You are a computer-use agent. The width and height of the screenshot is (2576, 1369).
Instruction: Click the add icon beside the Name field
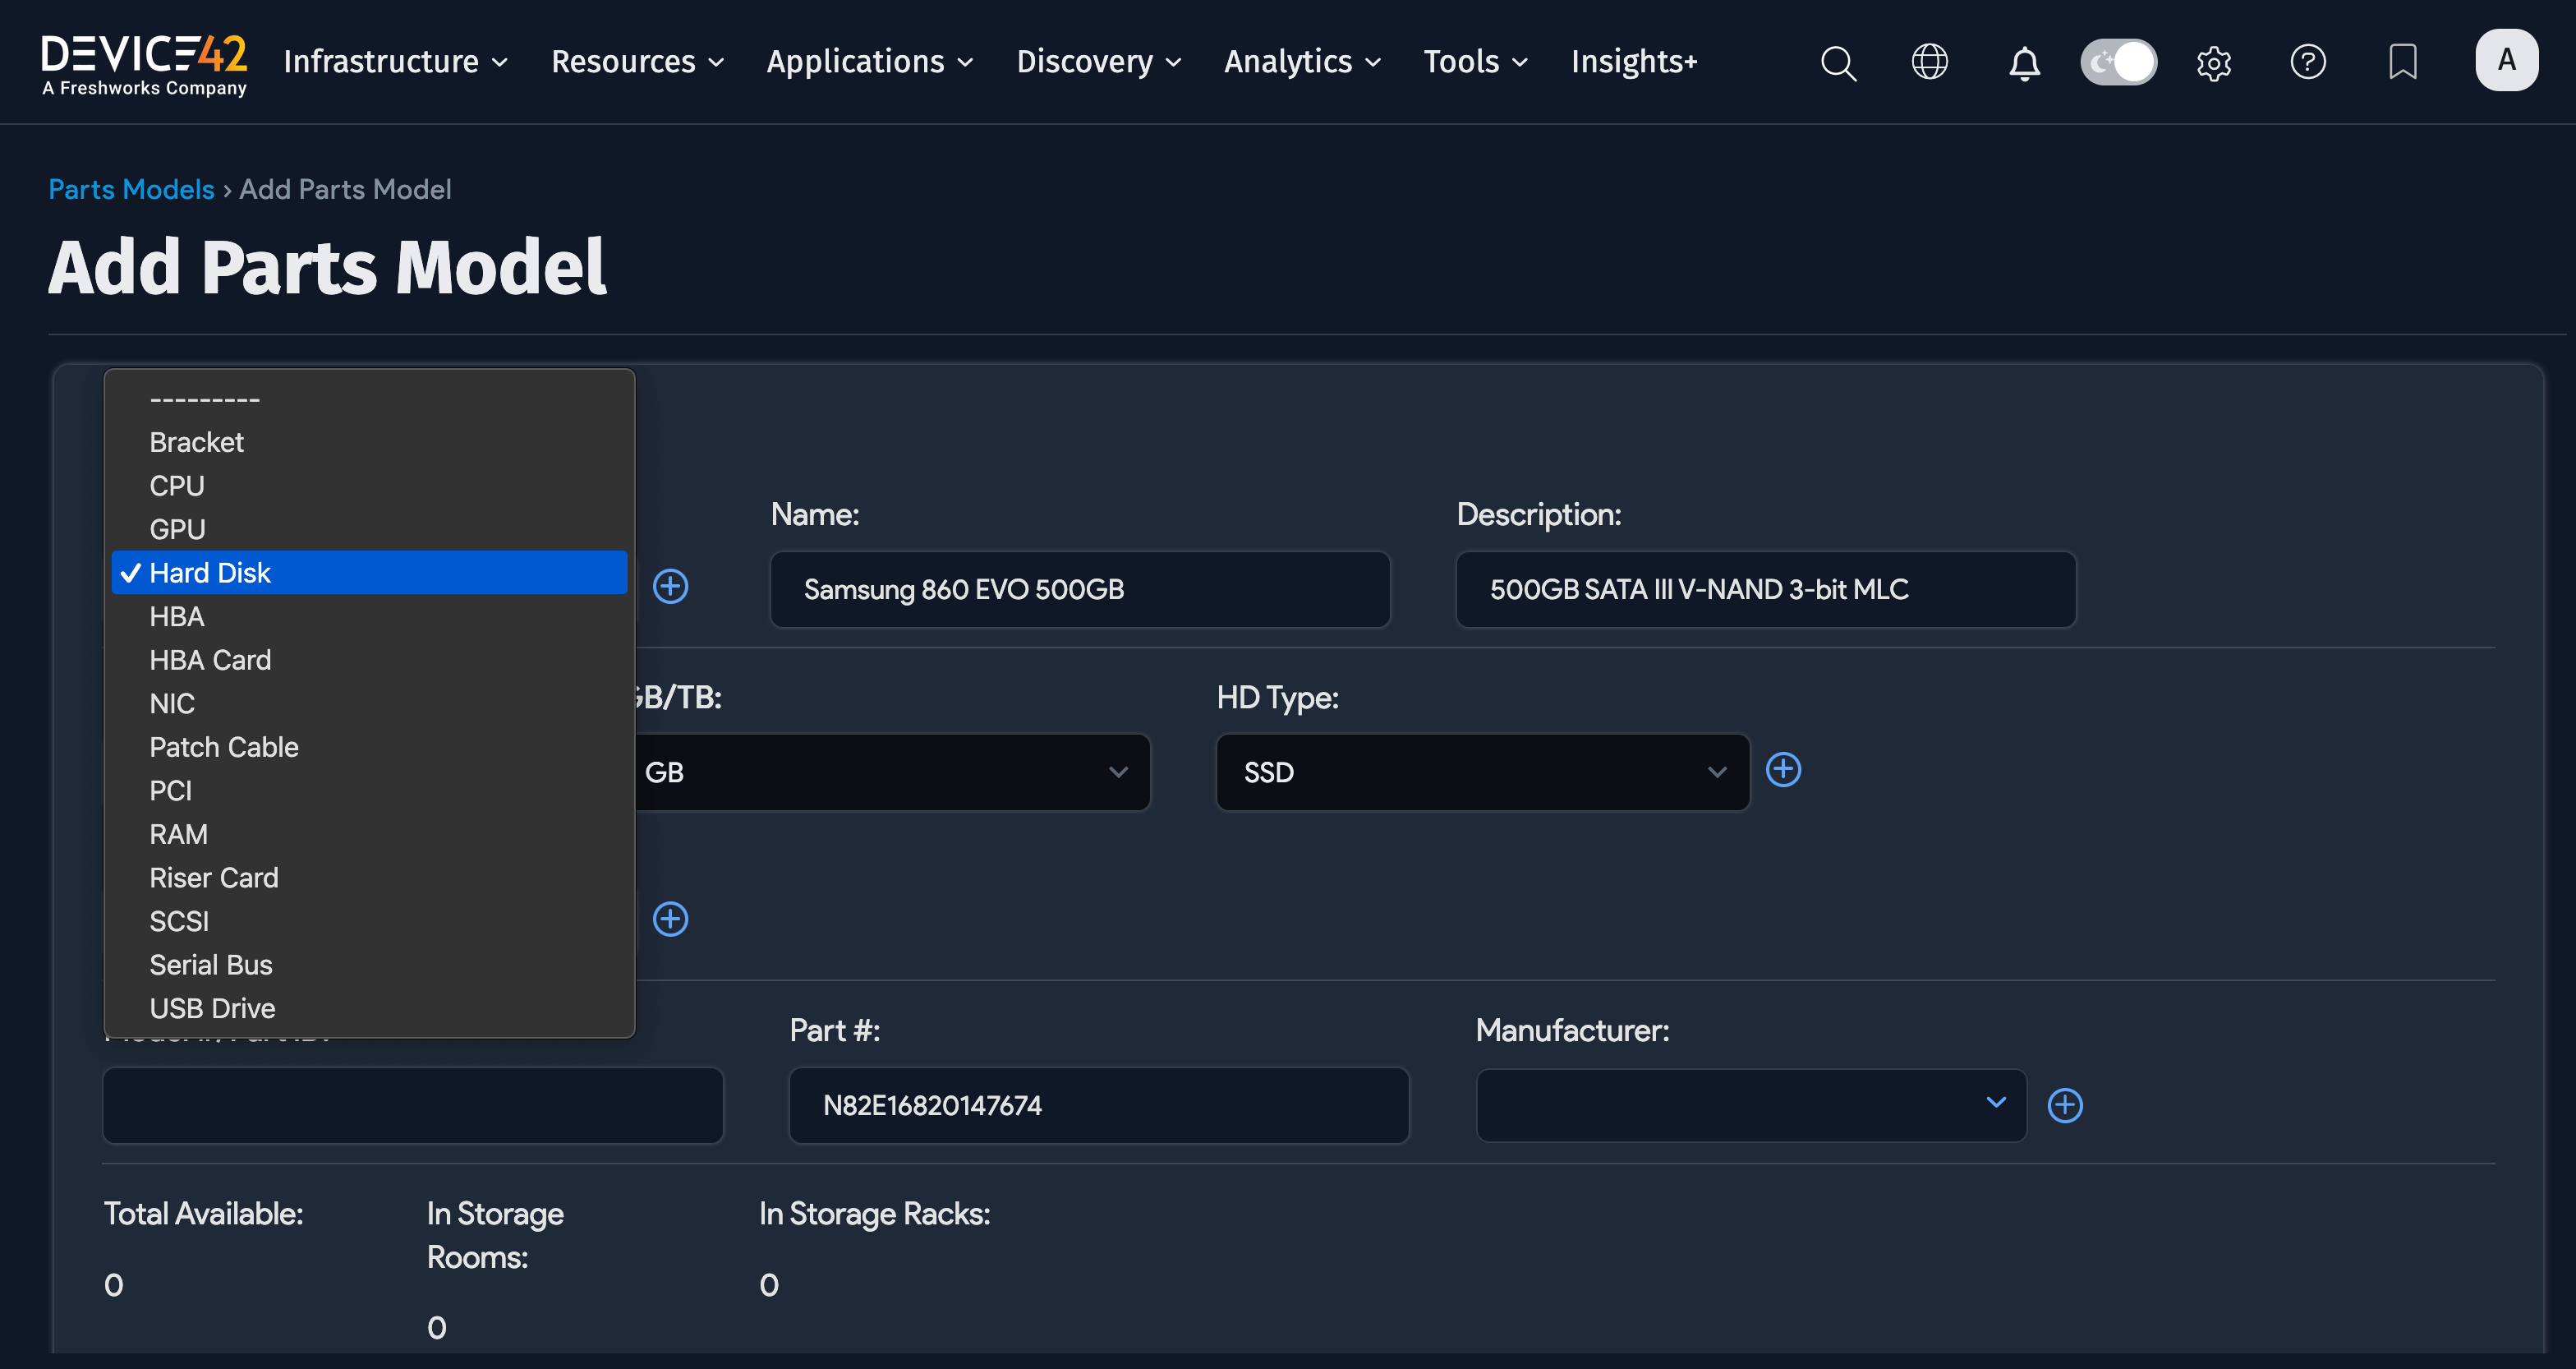(x=671, y=587)
